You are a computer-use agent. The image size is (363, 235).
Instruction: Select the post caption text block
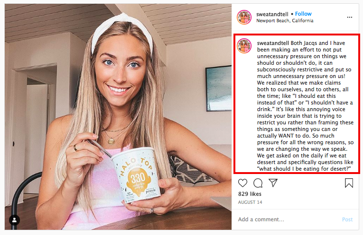click(x=305, y=106)
